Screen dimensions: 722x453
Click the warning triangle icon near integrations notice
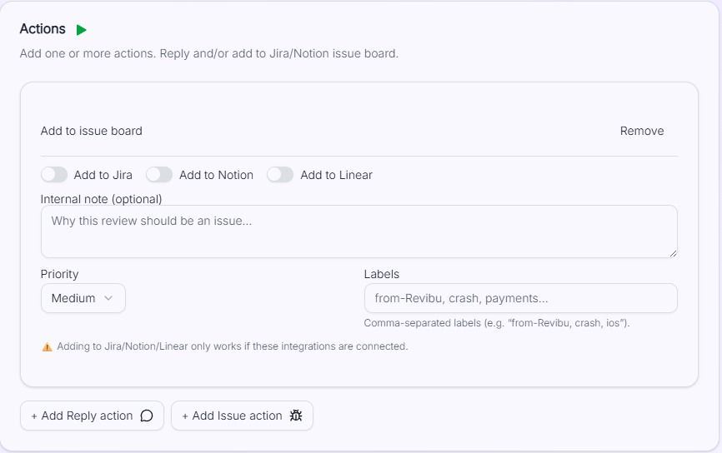pos(48,346)
